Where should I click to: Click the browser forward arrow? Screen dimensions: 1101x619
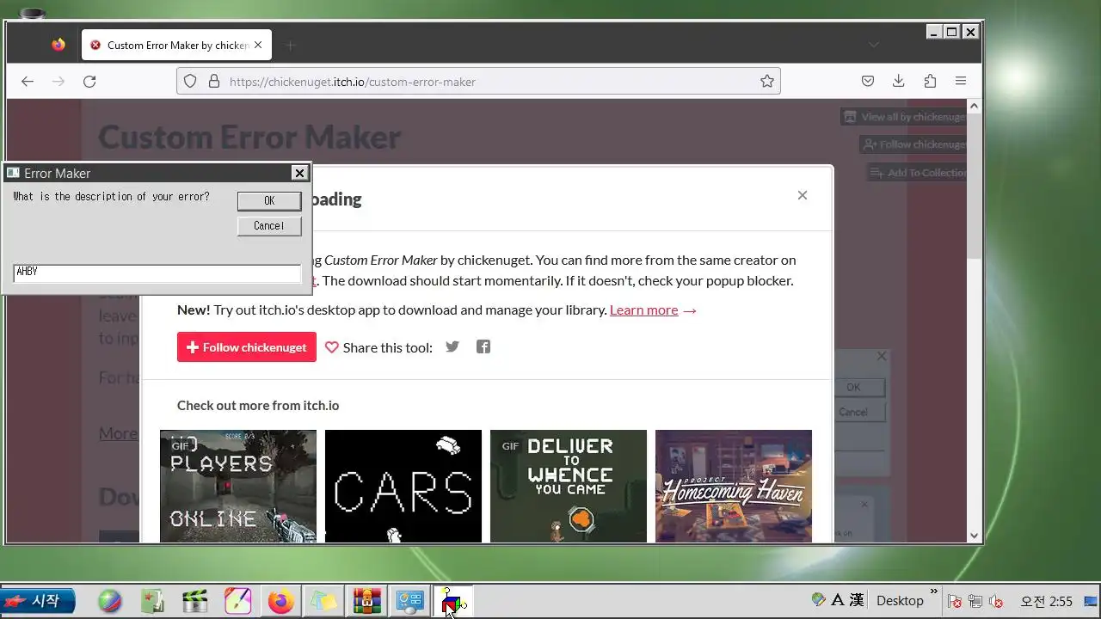pos(58,82)
